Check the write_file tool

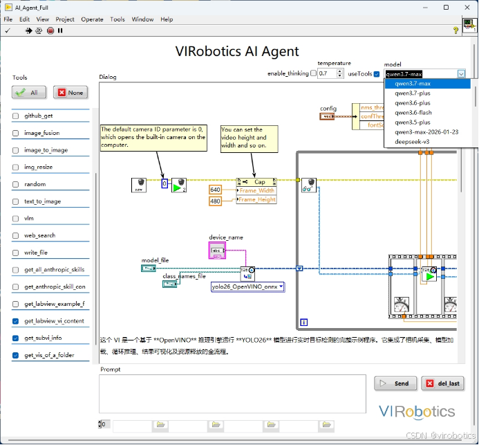(16, 253)
